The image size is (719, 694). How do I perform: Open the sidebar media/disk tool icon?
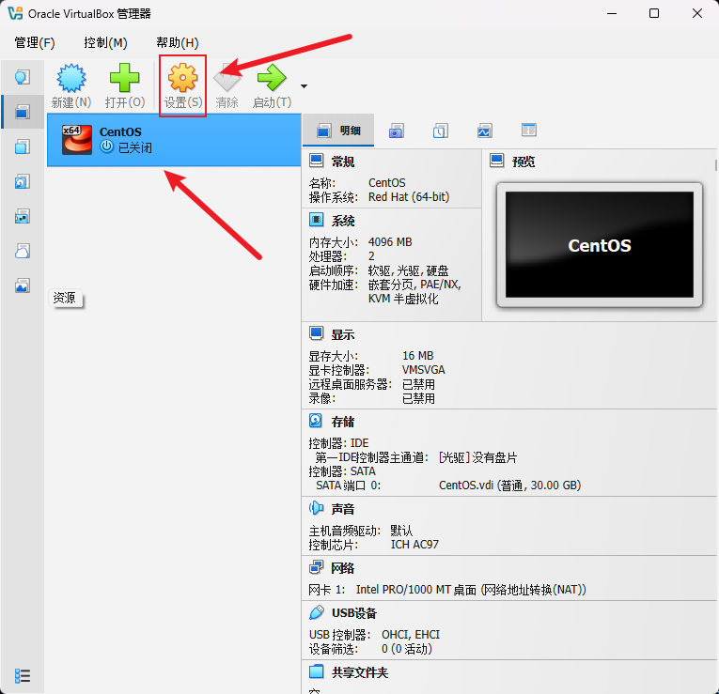pos(22,181)
